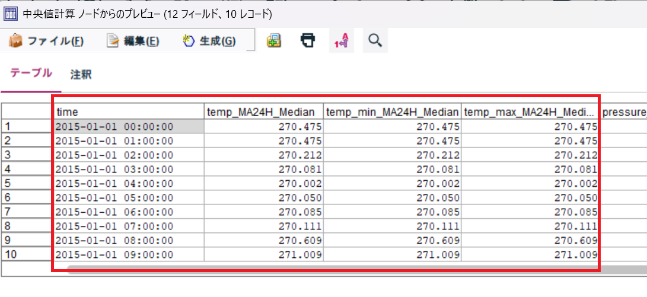
Task: Open the 生成(G) menu
Action: click(209, 40)
